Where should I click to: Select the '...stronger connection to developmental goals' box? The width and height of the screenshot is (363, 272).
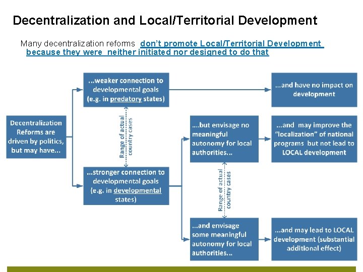(x=126, y=186)
